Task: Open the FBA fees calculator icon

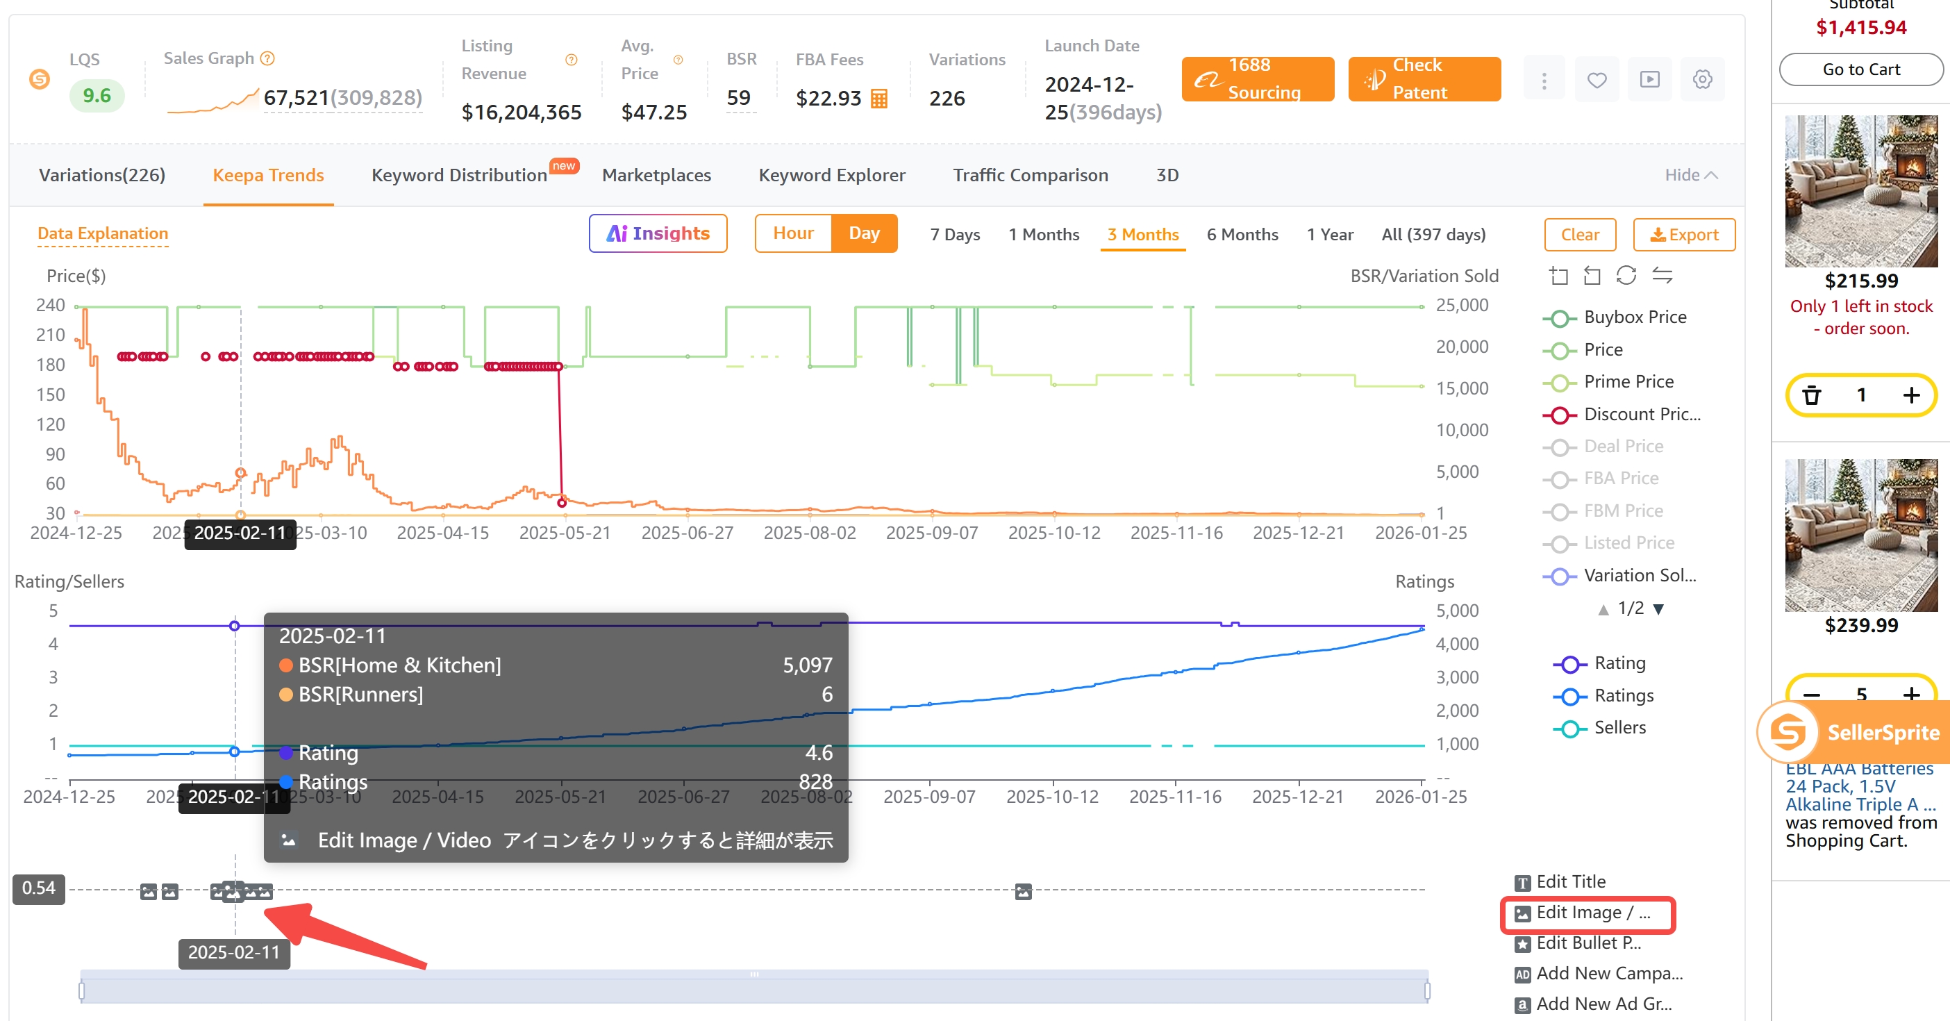Action: (881, 98)
